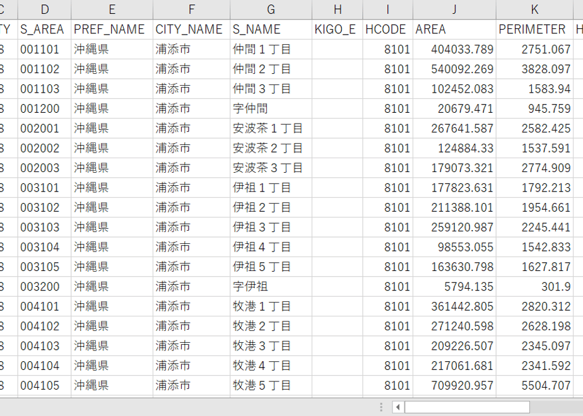583x416 pixels.
Task: Select column D header
Action: pos(44,9)
